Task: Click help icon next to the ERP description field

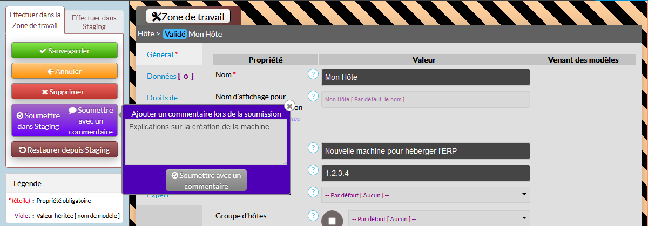Action: point(313,148)
